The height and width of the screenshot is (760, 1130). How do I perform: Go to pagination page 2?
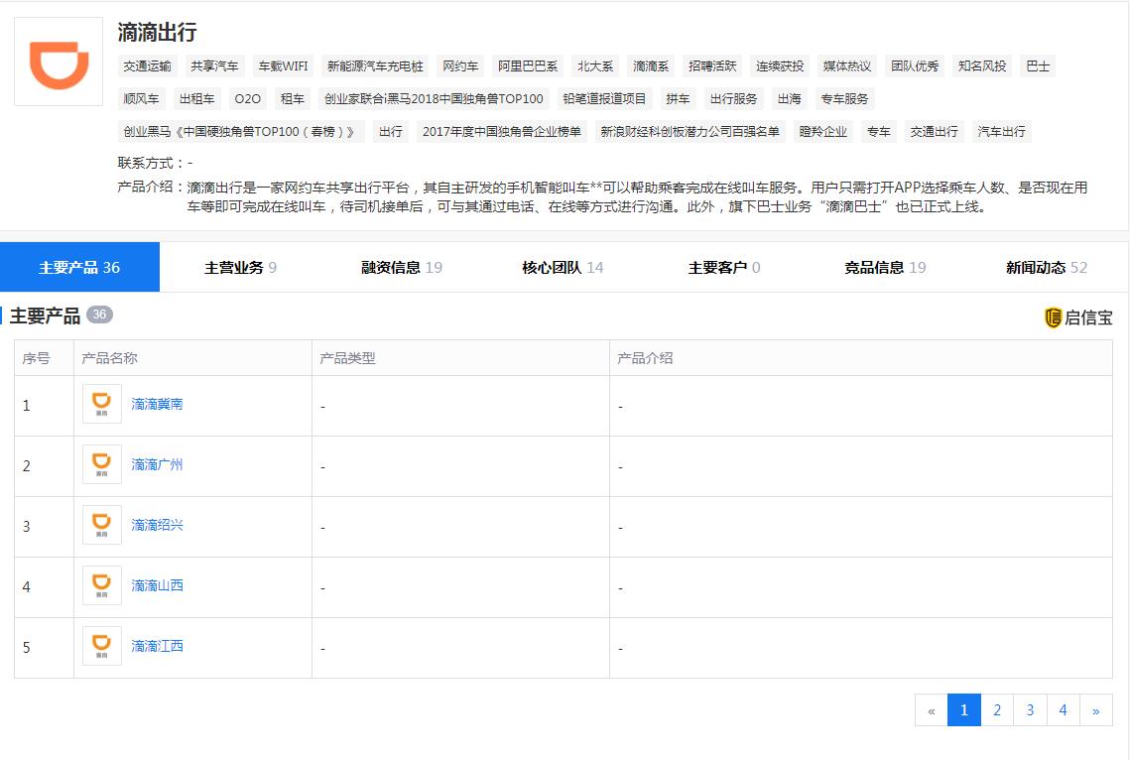click(997, 710)
